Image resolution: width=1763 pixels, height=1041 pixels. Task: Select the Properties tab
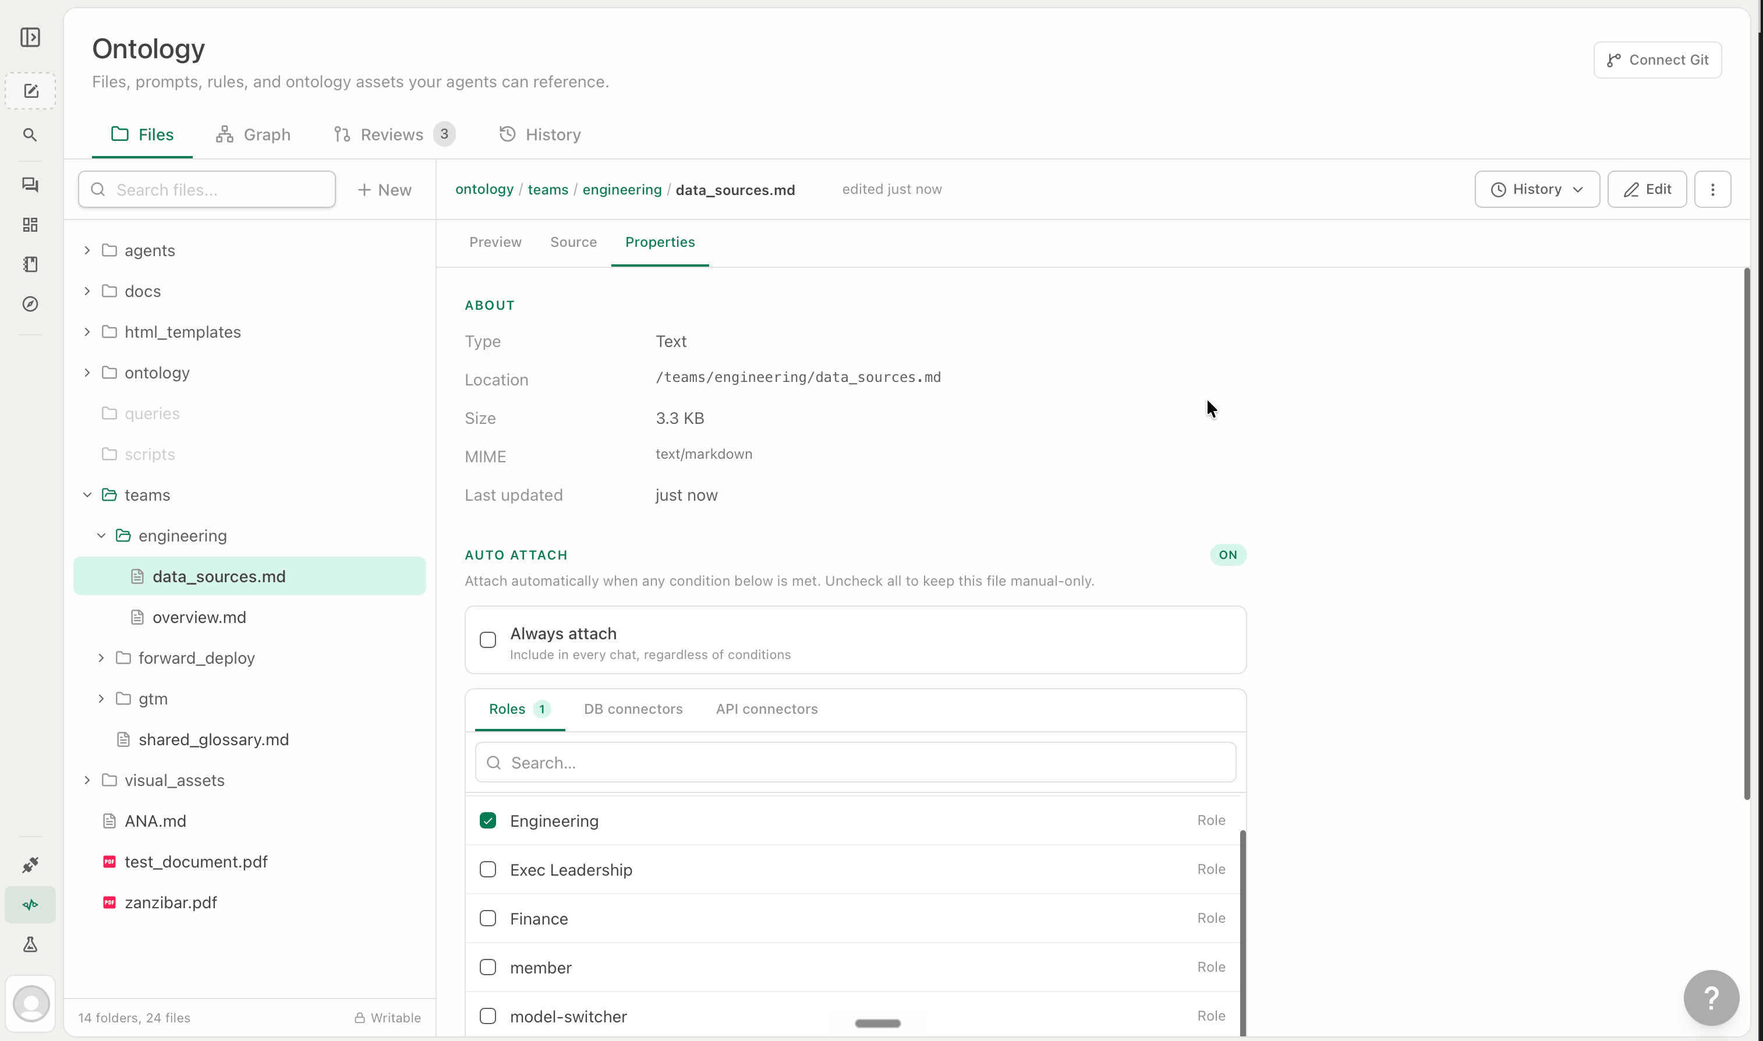tap(660, 242)
